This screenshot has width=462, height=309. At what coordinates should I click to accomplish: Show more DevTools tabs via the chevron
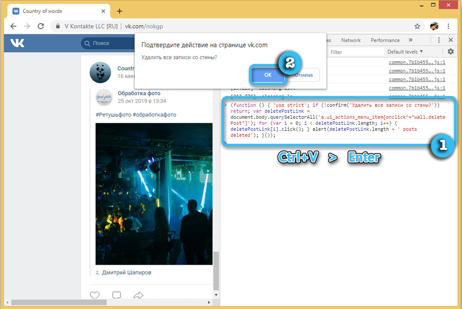pos(410,40)
